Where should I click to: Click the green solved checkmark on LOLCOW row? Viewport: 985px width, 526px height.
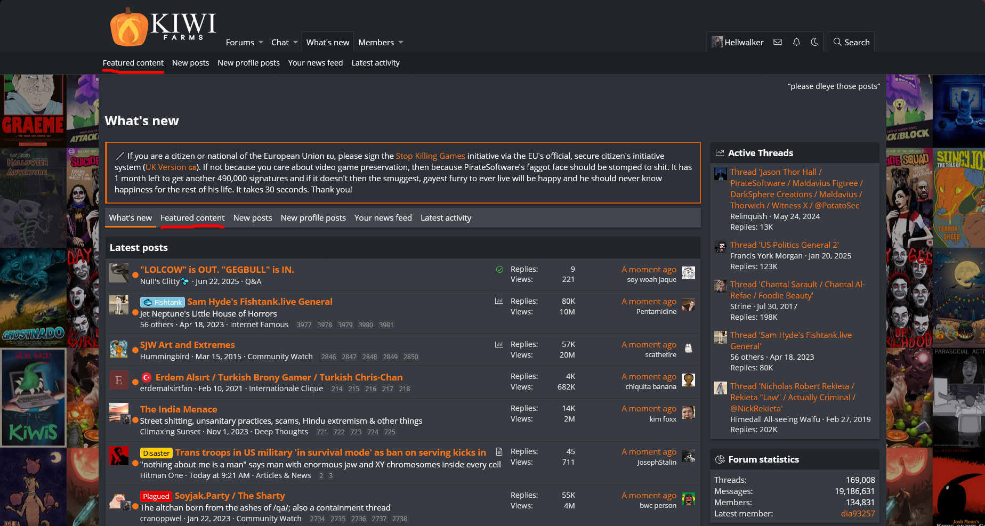[x=499, y=269]
